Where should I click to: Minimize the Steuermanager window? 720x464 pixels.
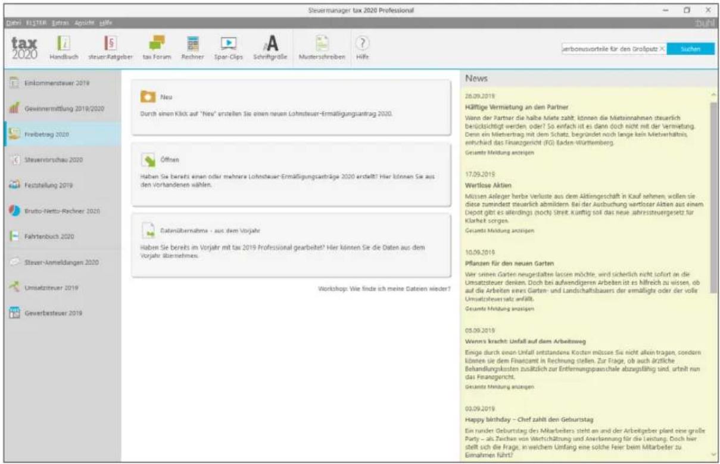coord(665,10)
